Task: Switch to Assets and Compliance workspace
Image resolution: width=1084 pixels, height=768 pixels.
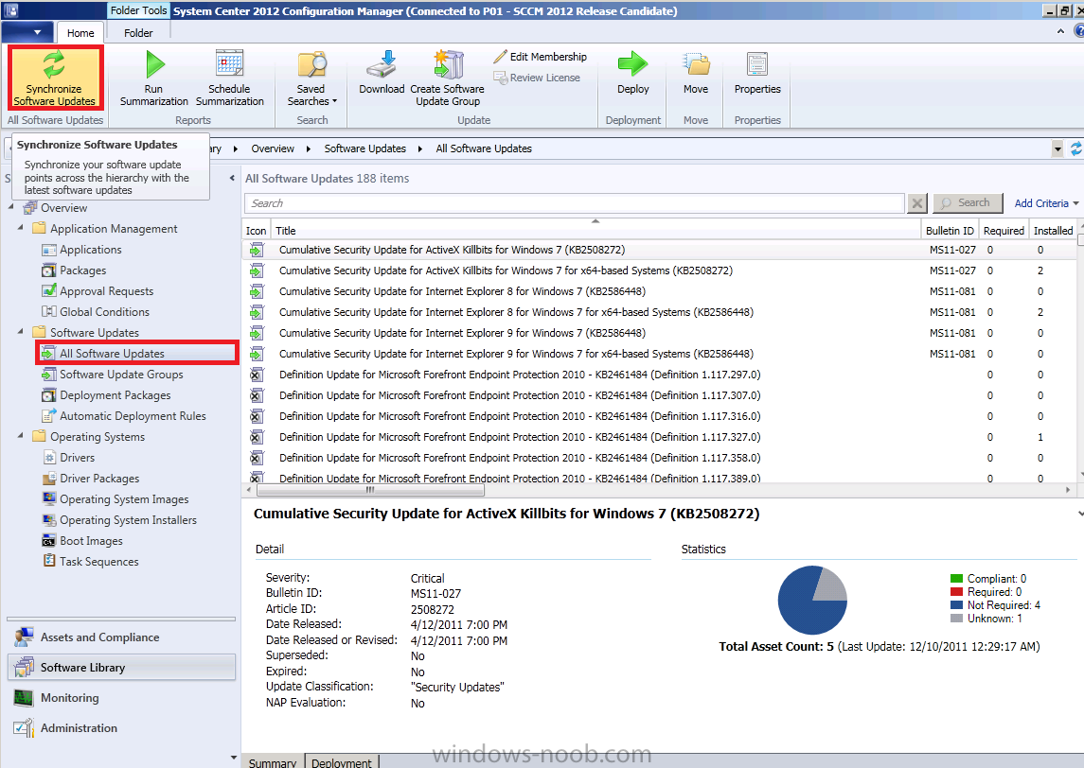Action: (121, 637)
